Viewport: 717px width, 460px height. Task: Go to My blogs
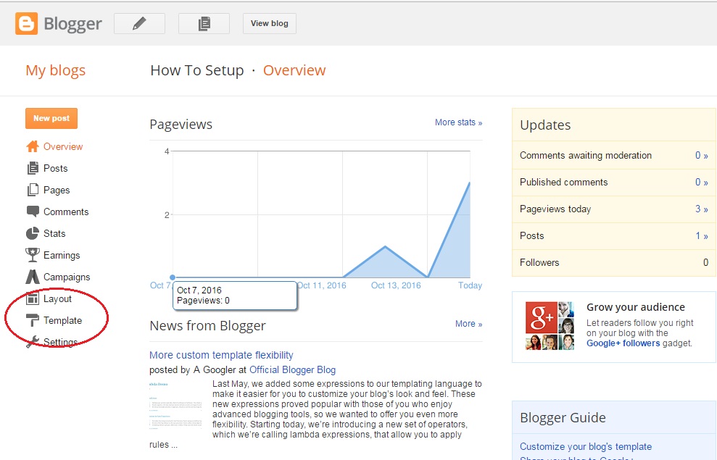tap(55, 70)
